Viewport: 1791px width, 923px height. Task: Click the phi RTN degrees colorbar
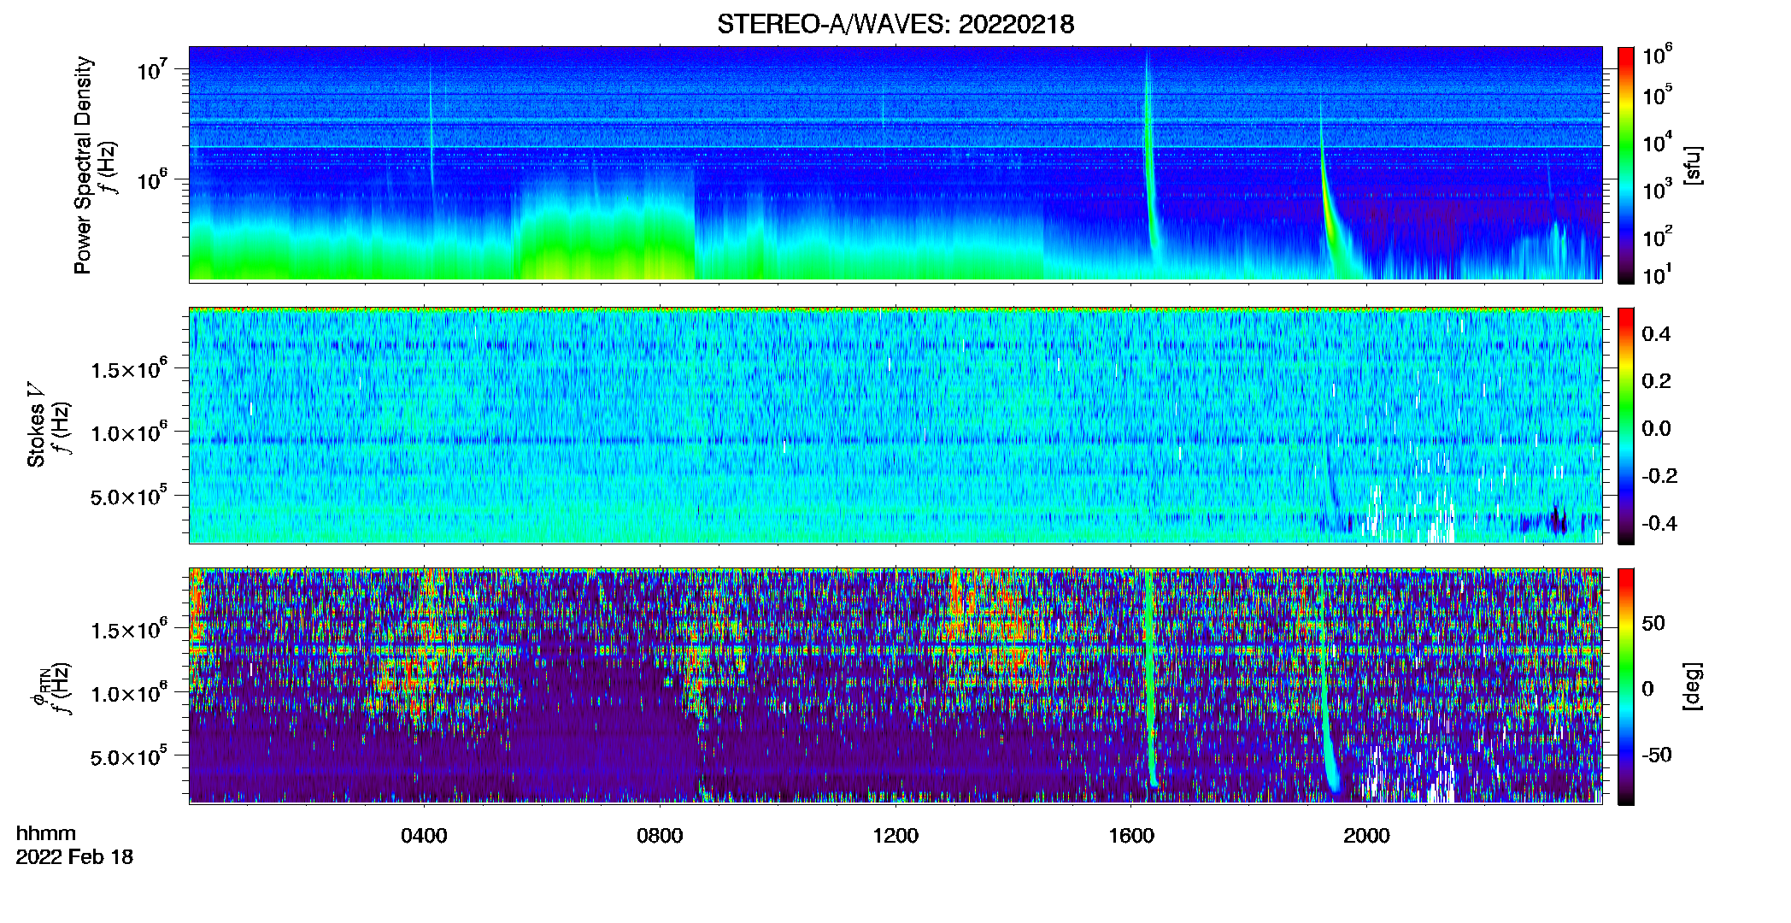tap(1626, 686)
